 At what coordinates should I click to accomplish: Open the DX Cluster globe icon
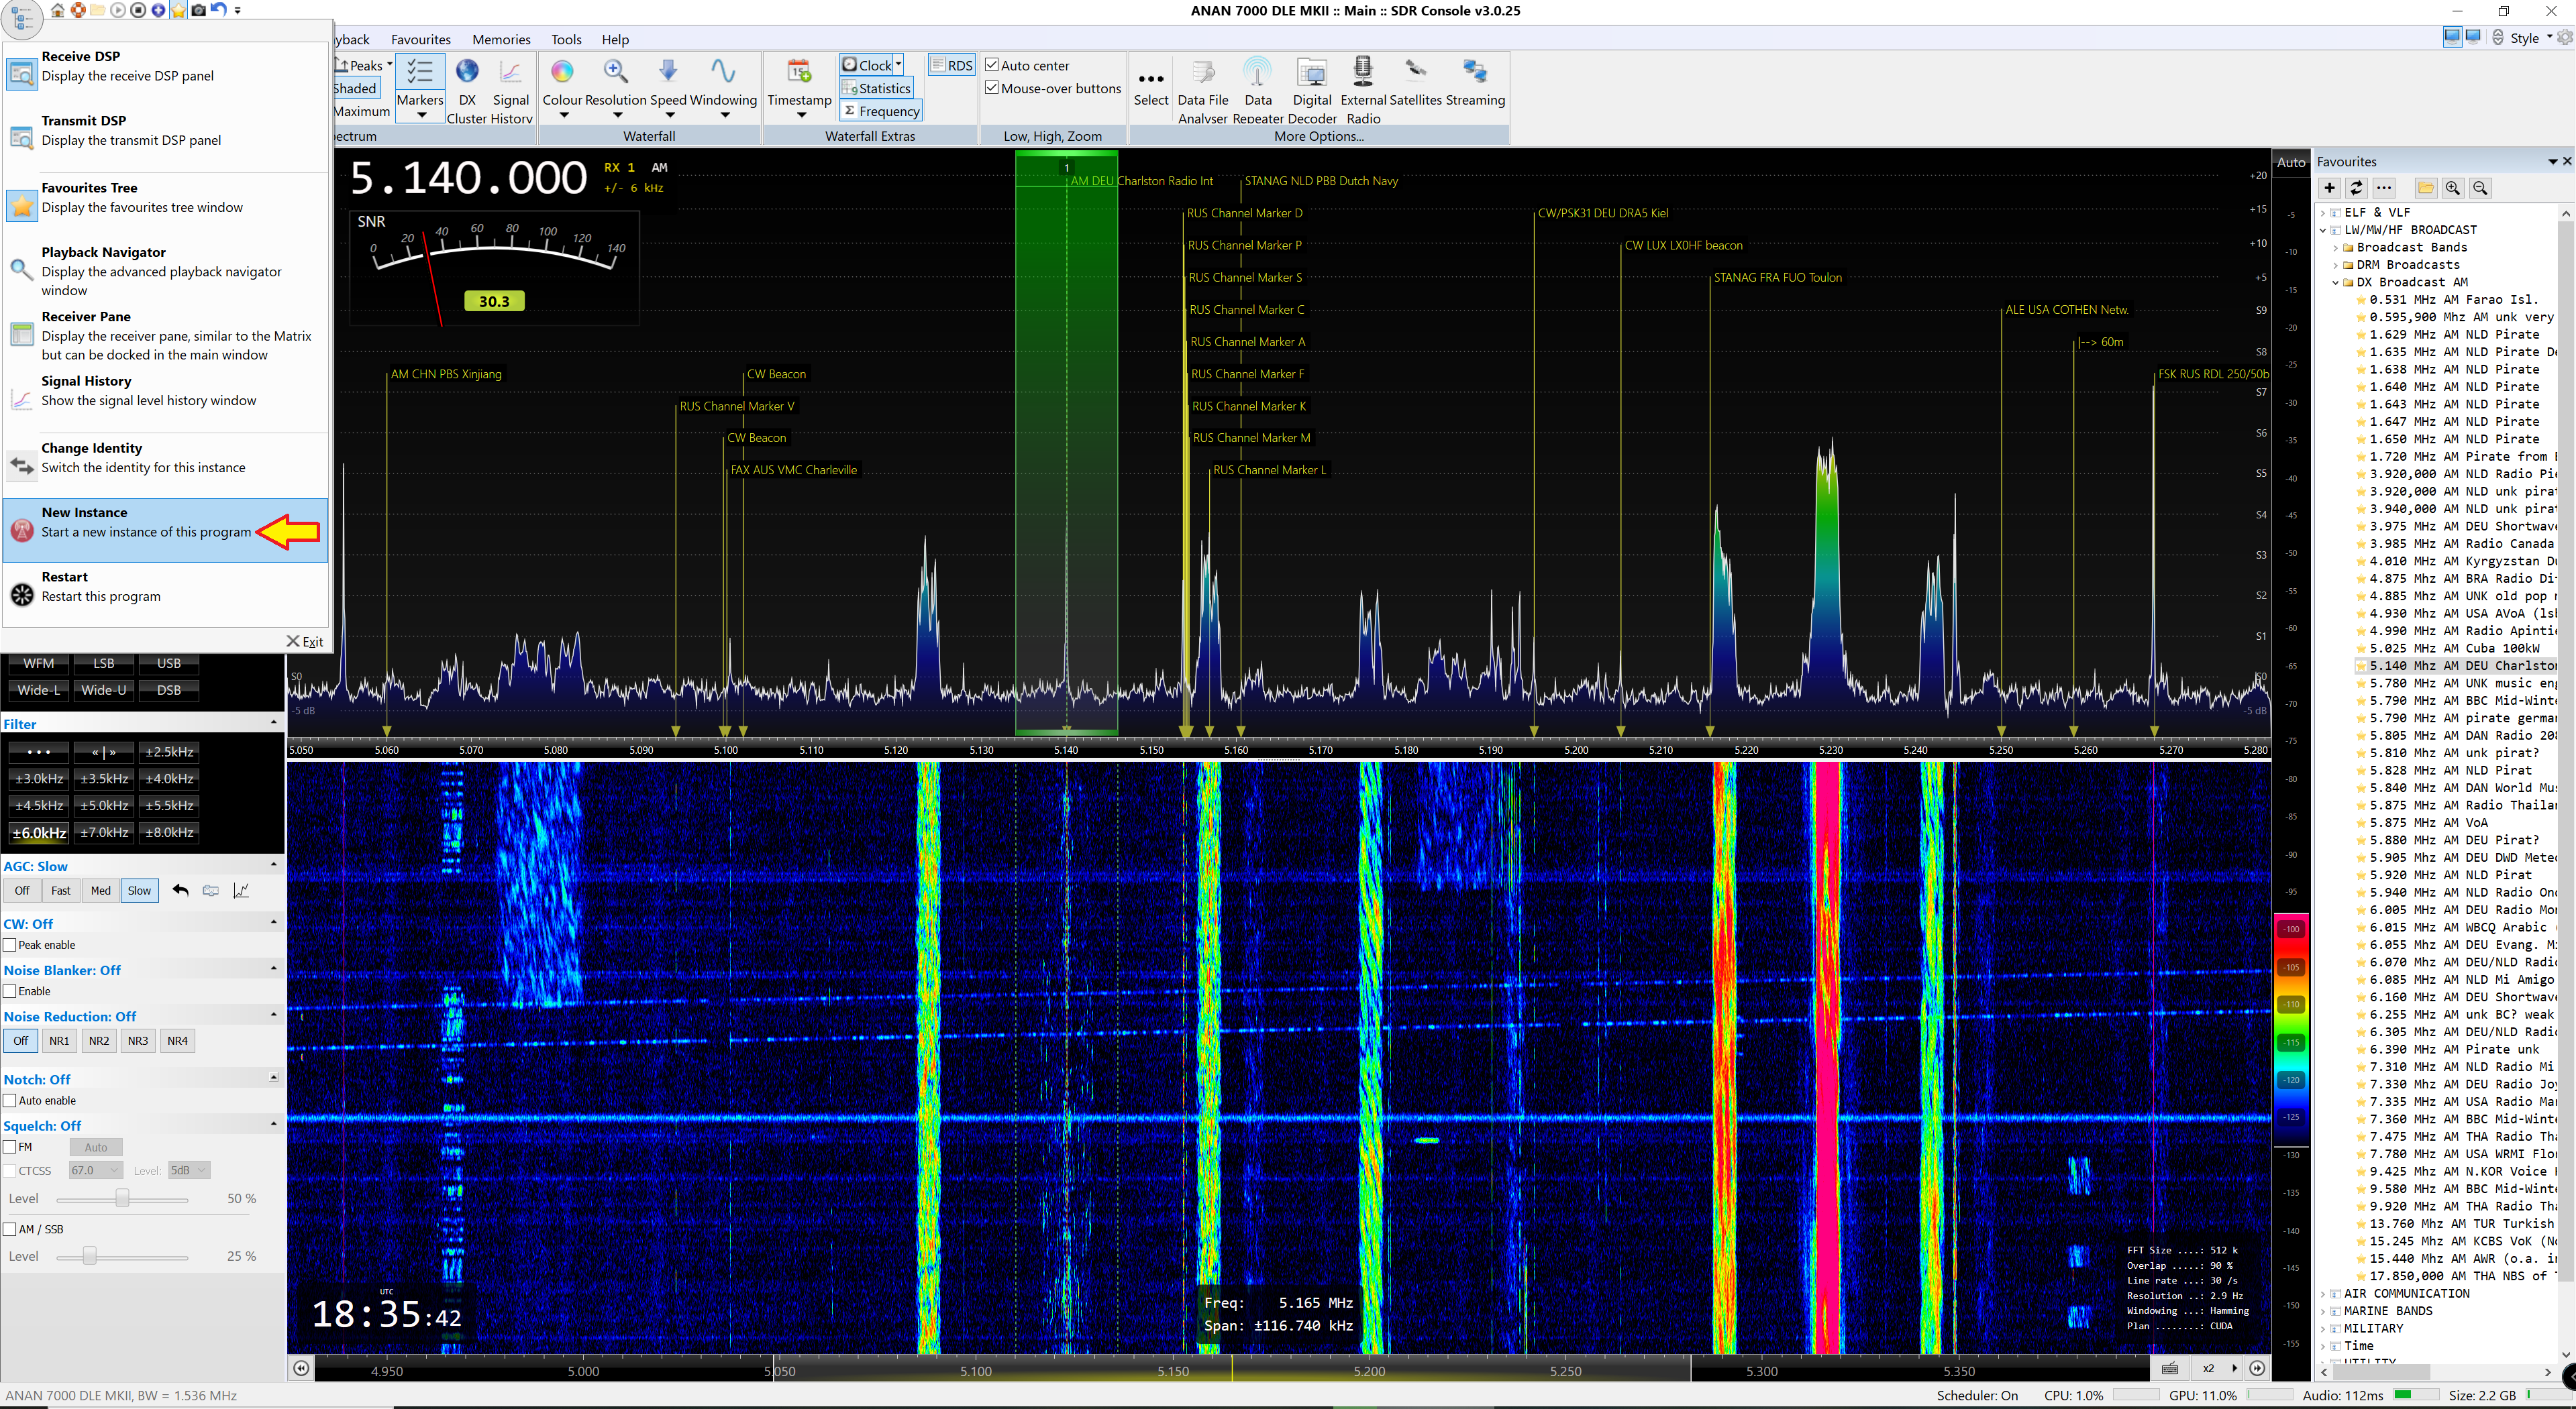466,72
